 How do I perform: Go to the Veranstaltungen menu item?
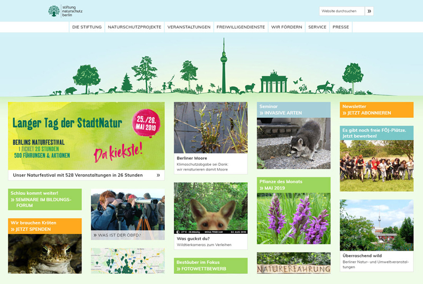189,27
